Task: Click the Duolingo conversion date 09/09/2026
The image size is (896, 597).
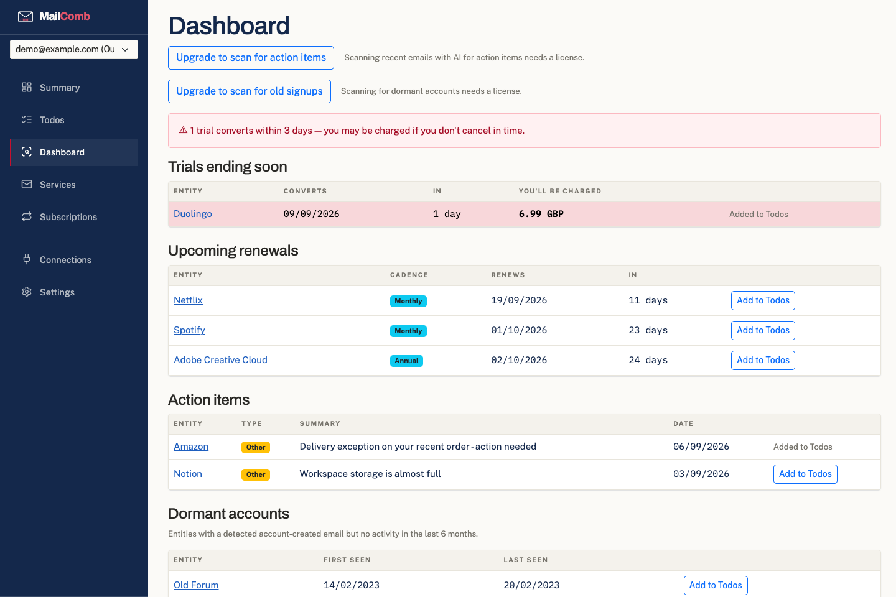Action: point(312,214)
